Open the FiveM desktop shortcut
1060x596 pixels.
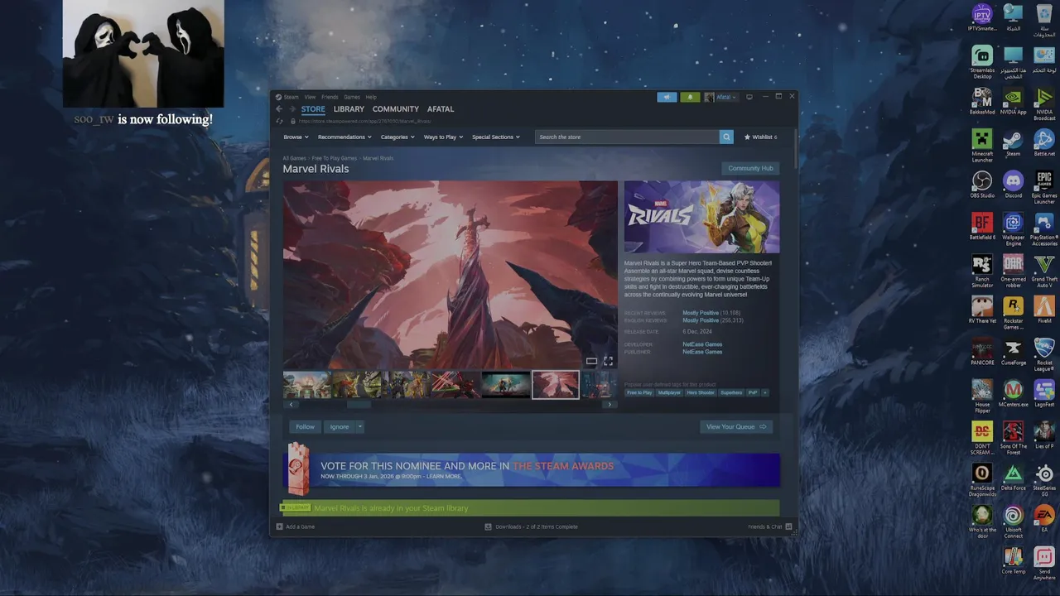[1044, 310]
